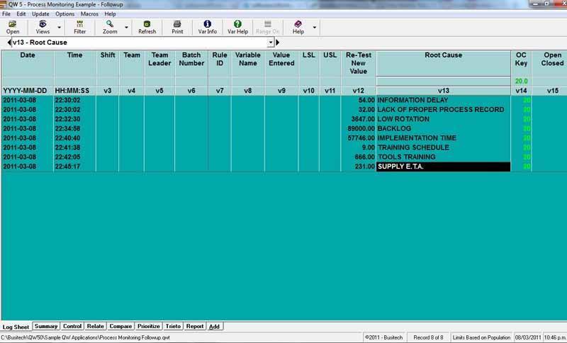Image resolution: width=567 pixels, height=343 pixels.
Task: Click the Help book icon
Action: (298, 24)
